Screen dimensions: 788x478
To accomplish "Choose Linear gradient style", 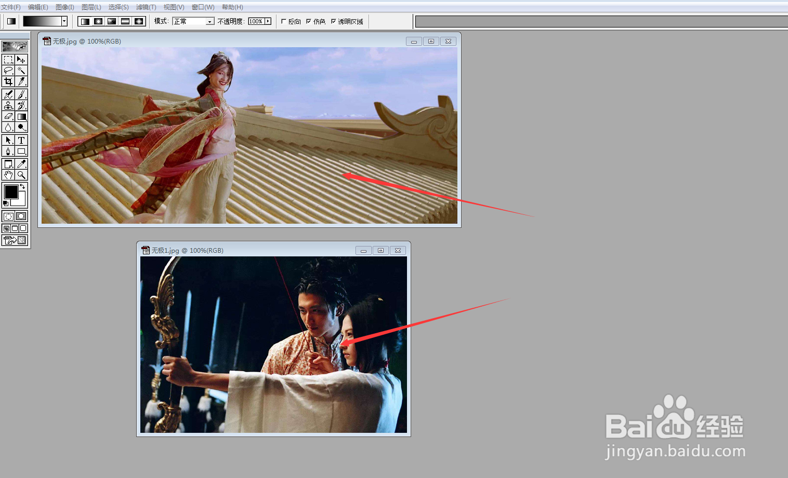I will (85, 21).
